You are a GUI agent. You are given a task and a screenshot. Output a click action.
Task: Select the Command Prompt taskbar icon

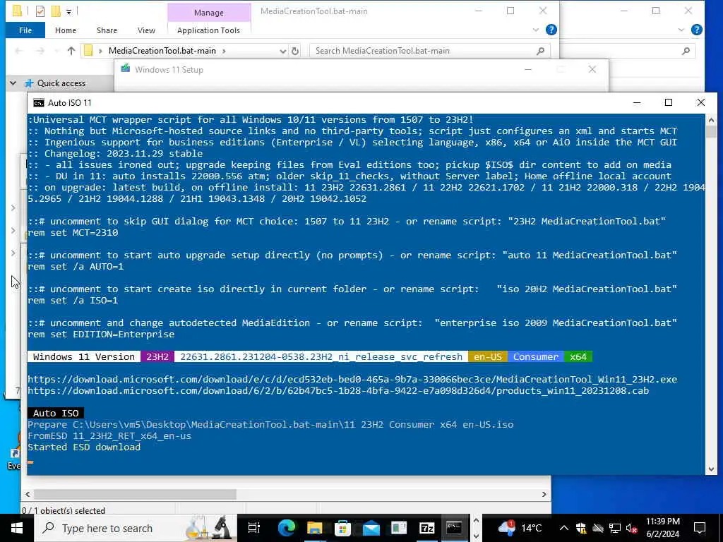(455, 528)
